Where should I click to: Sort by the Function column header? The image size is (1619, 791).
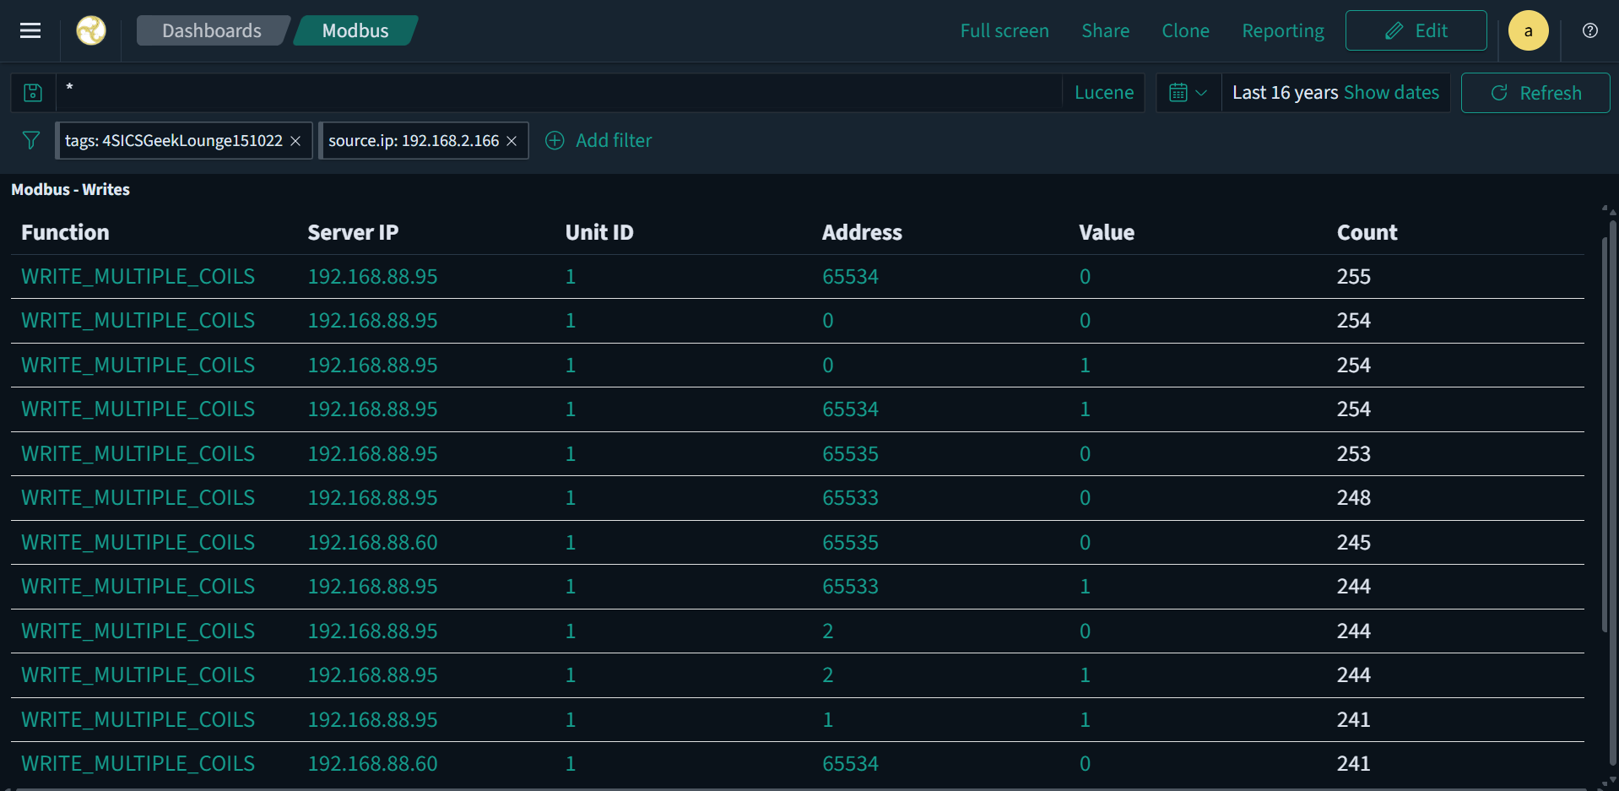65,232
